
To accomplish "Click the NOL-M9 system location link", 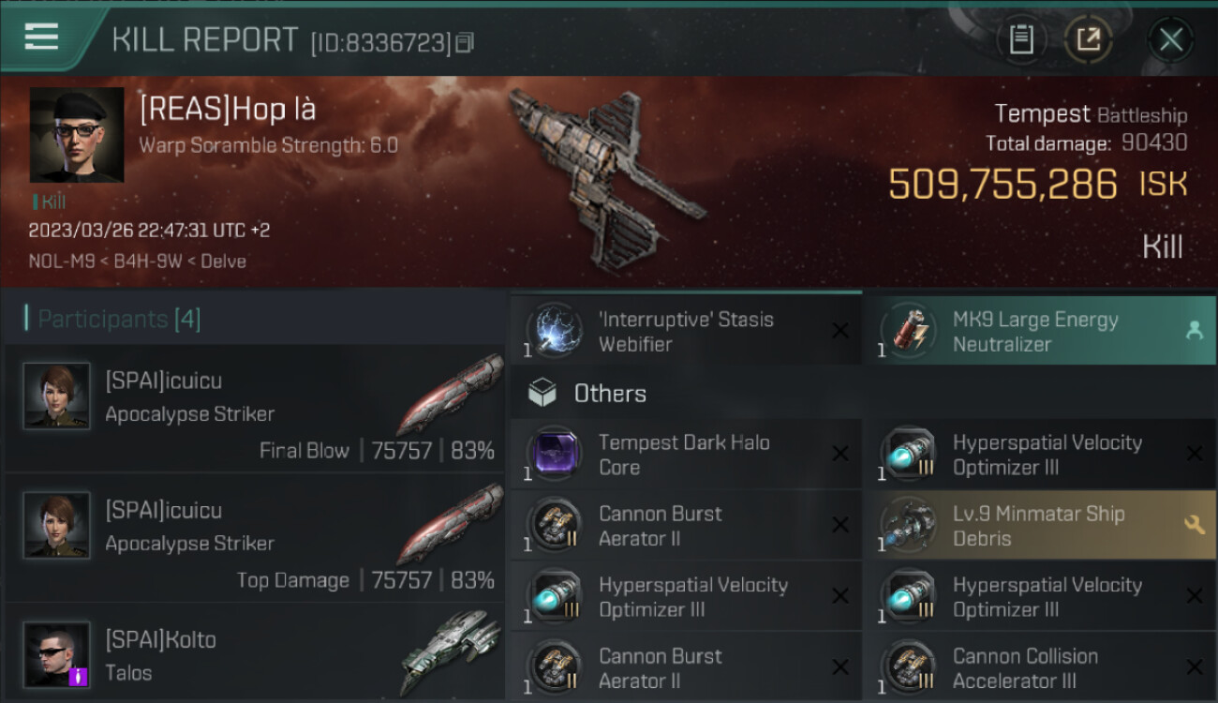I will tap(57, 262).
